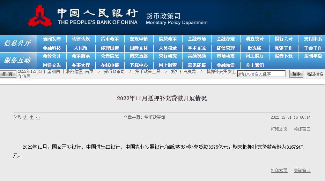Screen dimensions: 325x181
Task: Open the 货币政策 menu item
Action: (110, 39)
